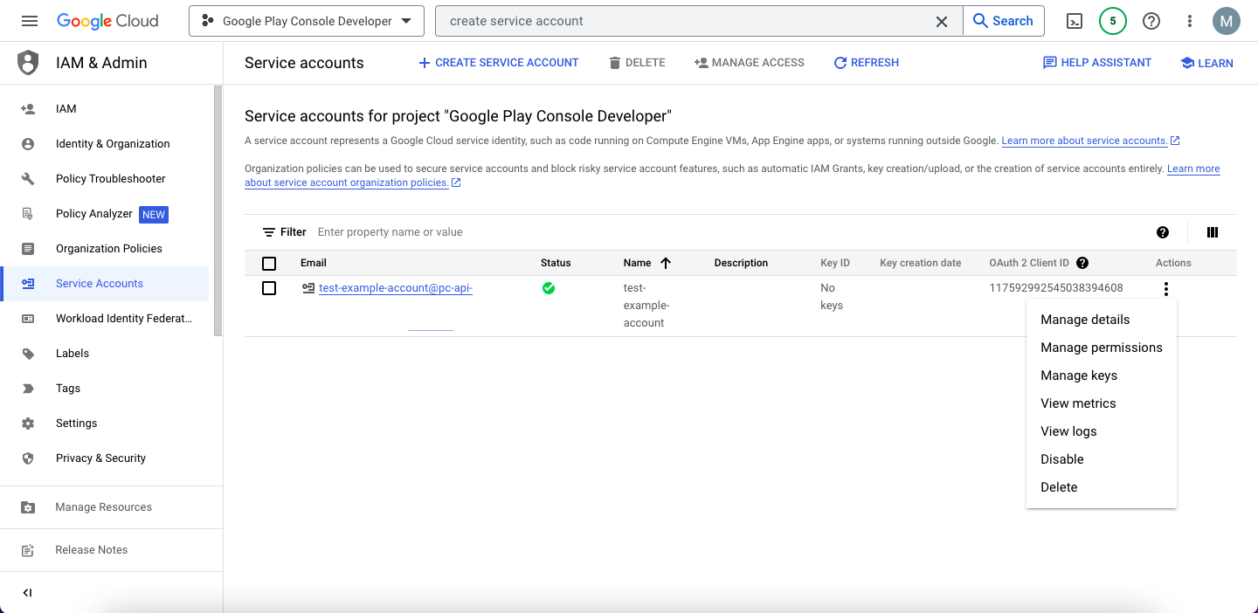1258x613 pixels.
Task: Clear the search box with X icon
Action: pos(942,21)
